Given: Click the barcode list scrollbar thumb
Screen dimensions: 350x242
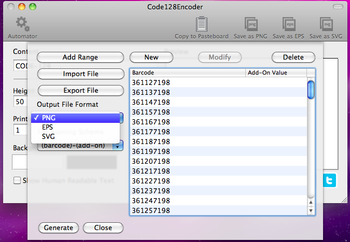Looking at the screenshot, I should coord(311,90).
